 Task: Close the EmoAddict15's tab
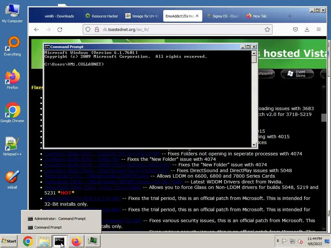coord(197,16)
